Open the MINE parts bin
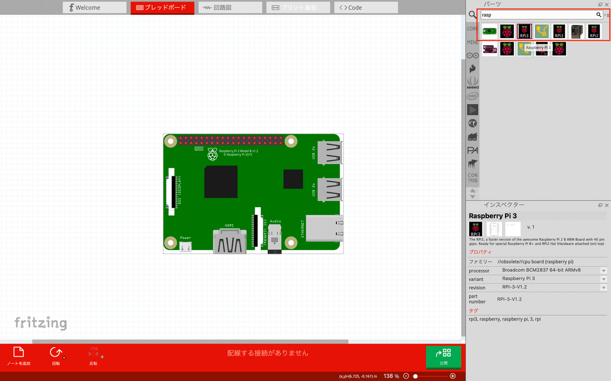Viewport: 611px width, 381px height. [x=473, y=42]
